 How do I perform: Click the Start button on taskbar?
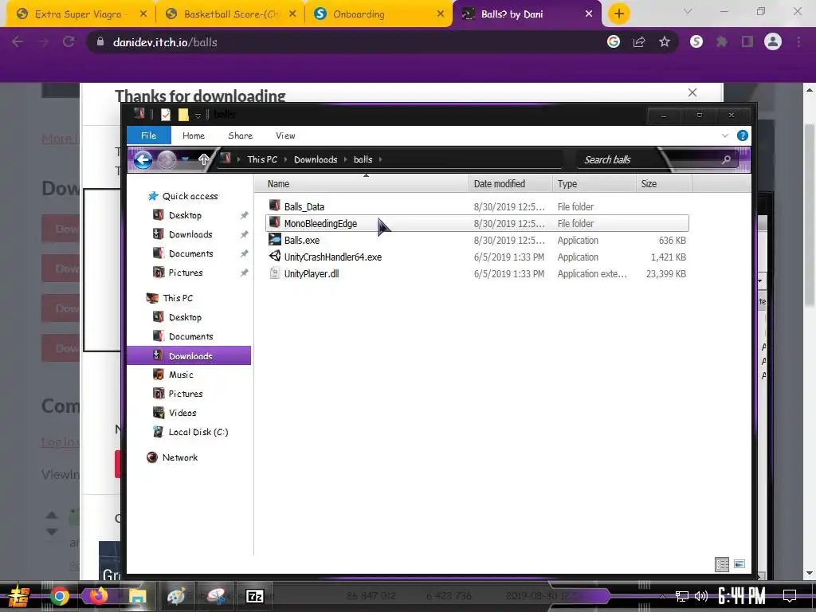[19, 596]
